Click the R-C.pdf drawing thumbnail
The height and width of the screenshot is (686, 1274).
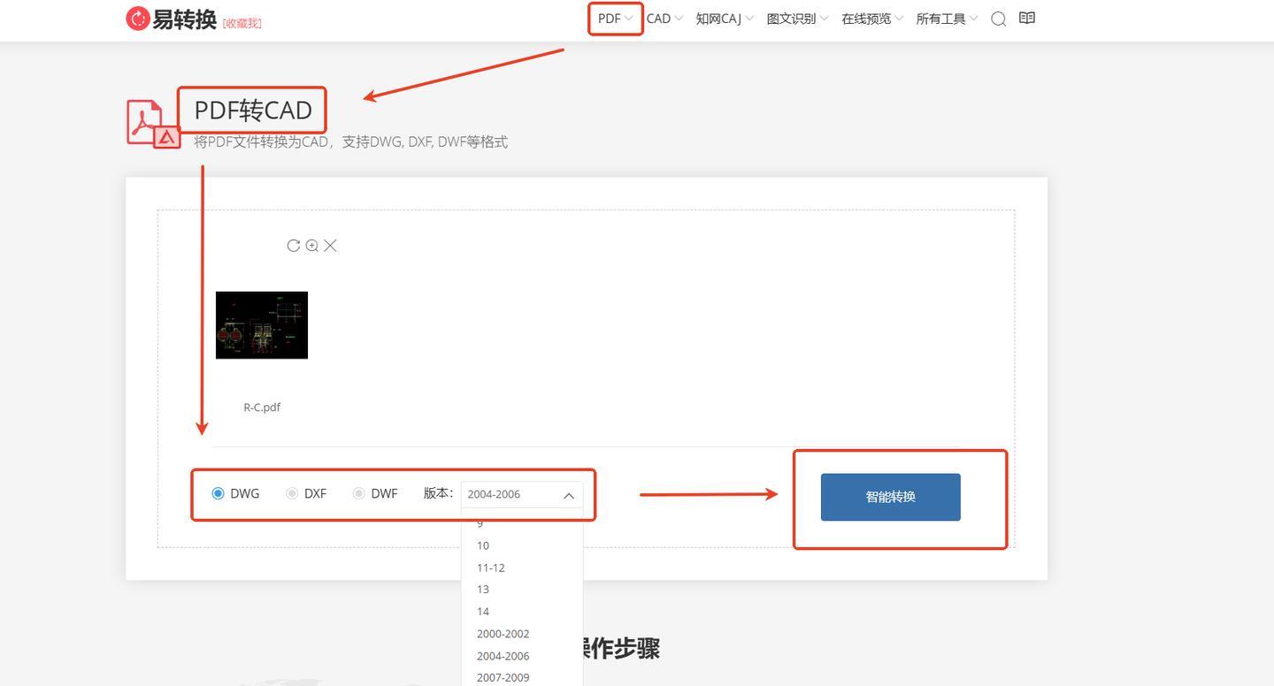pos(262,325)
